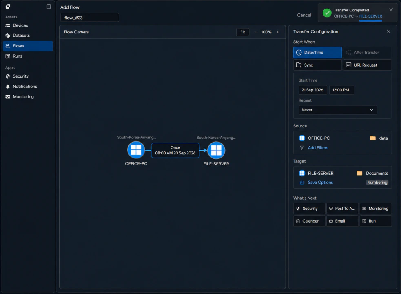Open the 12:00 PM time picker
401x294 pixels.
(x=341, y=90)
